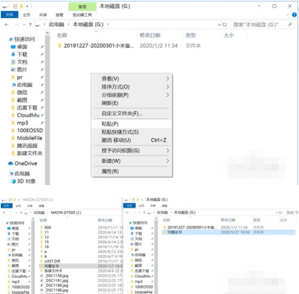Image resolution: width=299 pixels, height=294 pixels.
Task: Click the magnifier icon in the top search box
Action: tap(290, 25)
